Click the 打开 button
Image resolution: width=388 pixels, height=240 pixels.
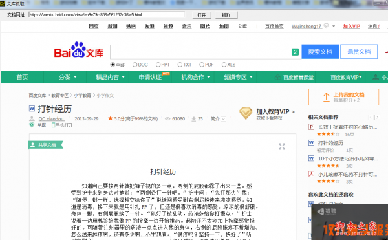202,15
